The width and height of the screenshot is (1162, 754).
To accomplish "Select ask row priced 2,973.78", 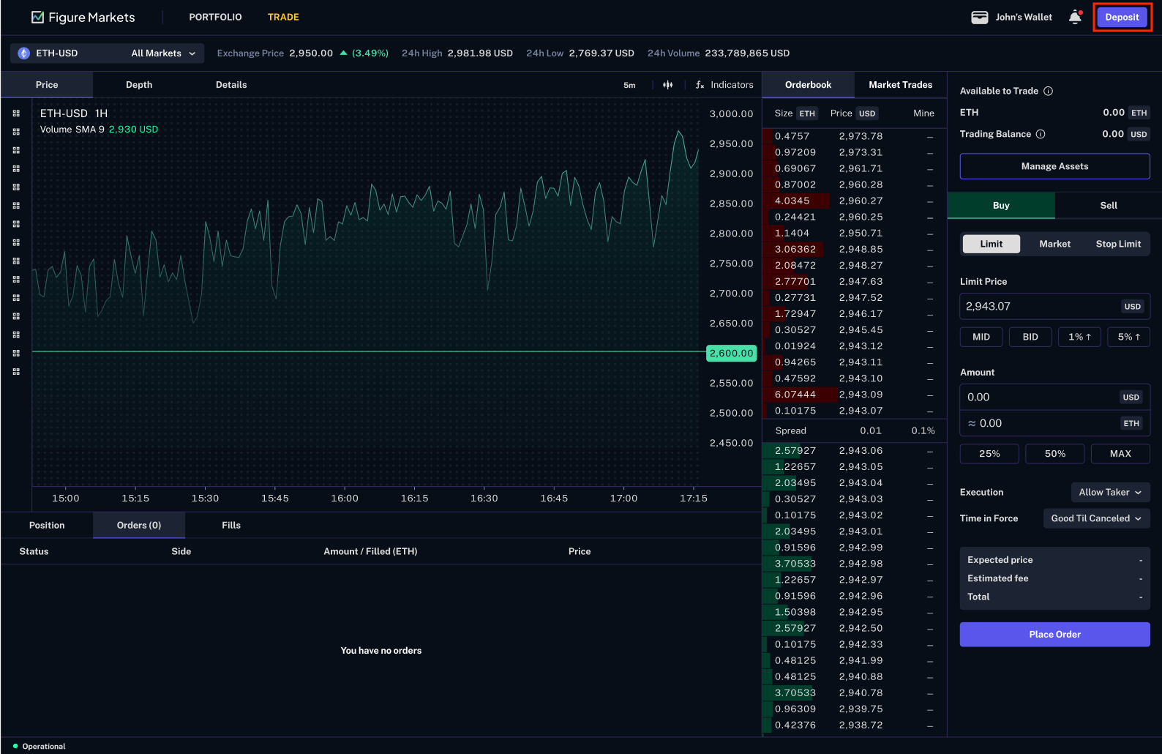I will click(x=854, y=136).
